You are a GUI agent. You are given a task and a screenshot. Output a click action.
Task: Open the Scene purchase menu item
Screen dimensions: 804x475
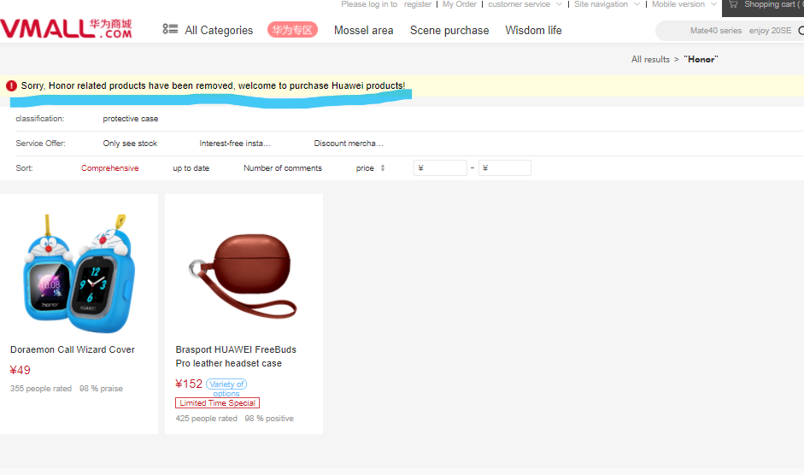[449, 30]
